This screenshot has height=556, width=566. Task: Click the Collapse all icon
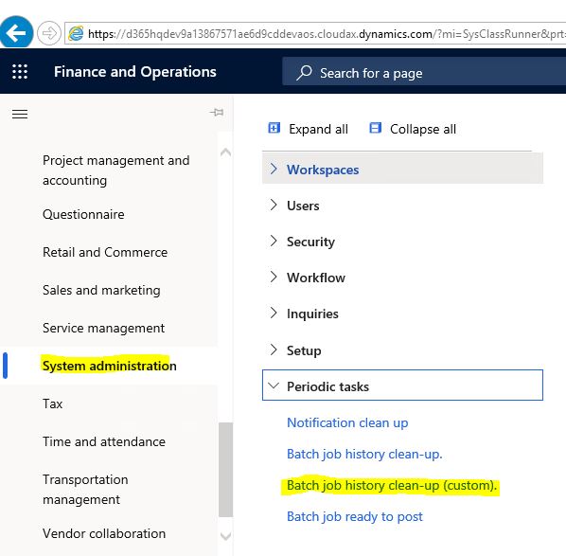[376, 128]
